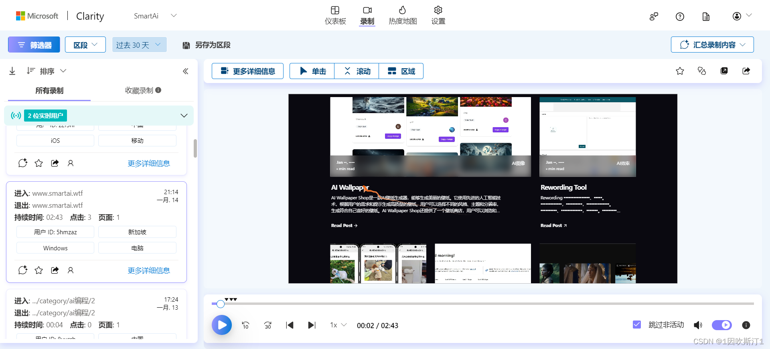
Task: Select the 所有录制 tab
Action: click(49, 91)
